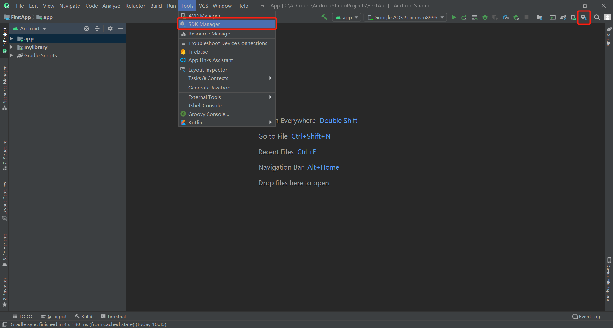This screenshot has height=328, width=613.
Task: Open External Tools submenu
Action: pyautogui.click(x=227, y=97)
